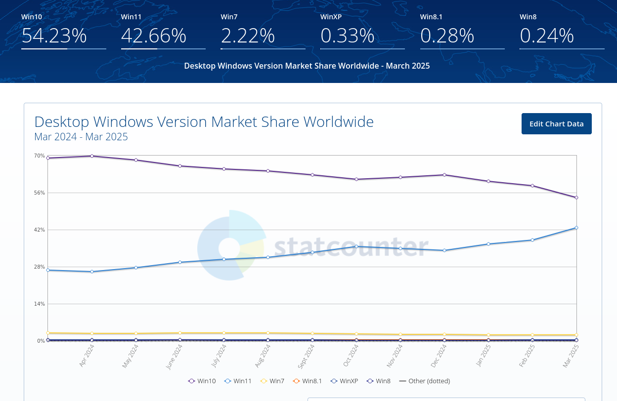
Task: Click the Win8.1 0.28% header stat
Action: coord(462,31)
